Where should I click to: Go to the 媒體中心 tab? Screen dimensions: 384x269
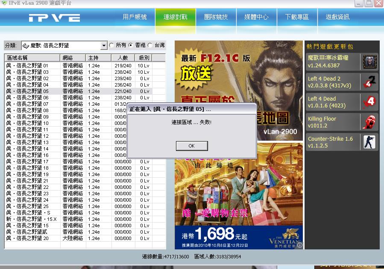(x=256, y=17)
